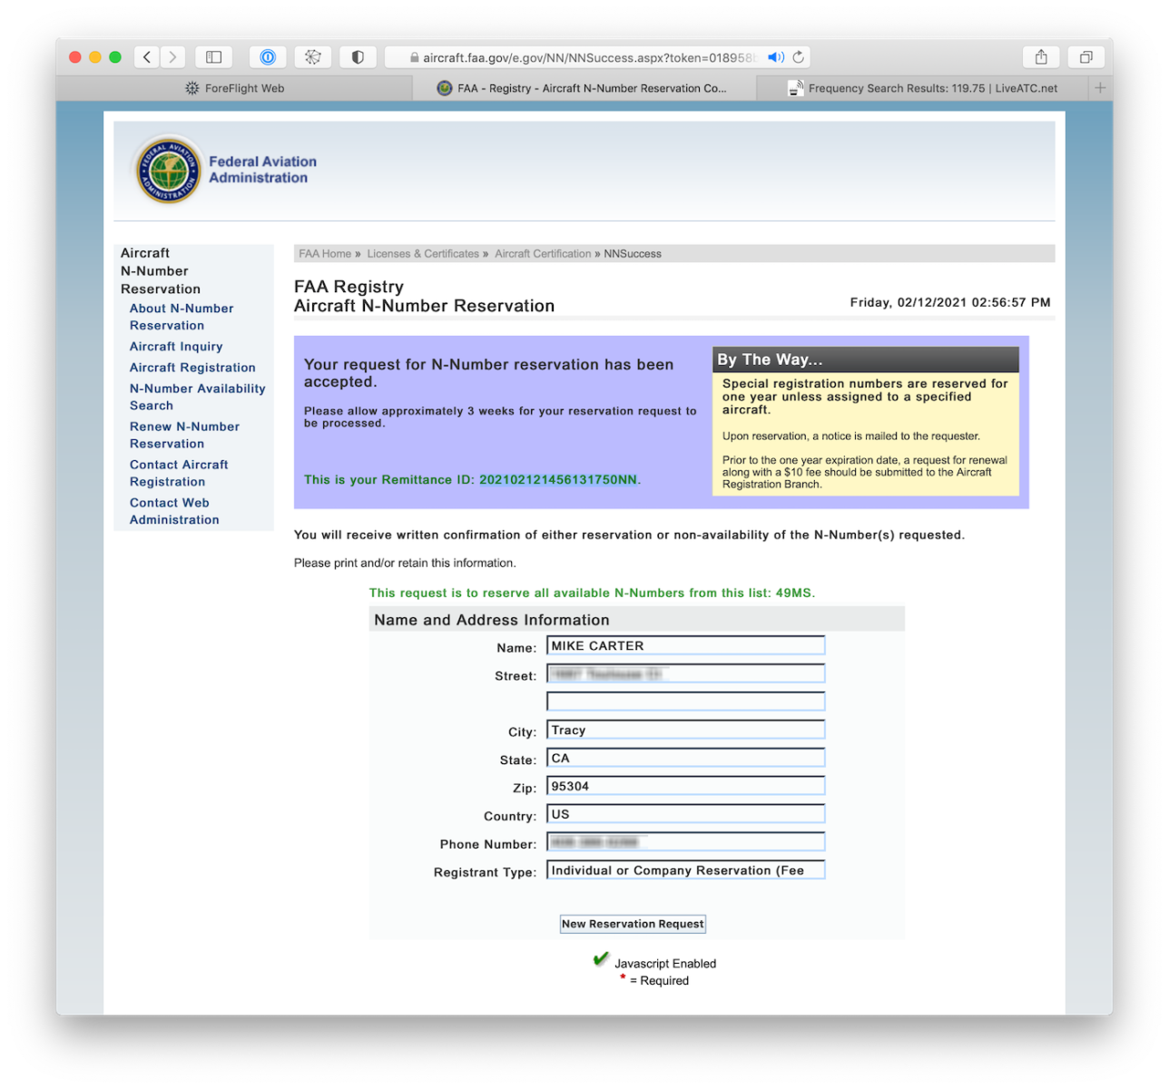Go back with Safari's back arrow
This screenshot has height=1089, width=1169.
tap(148, 57)
